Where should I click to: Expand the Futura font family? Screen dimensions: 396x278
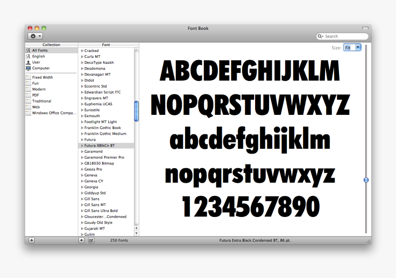pyautogui.click(x=82, y=139)
